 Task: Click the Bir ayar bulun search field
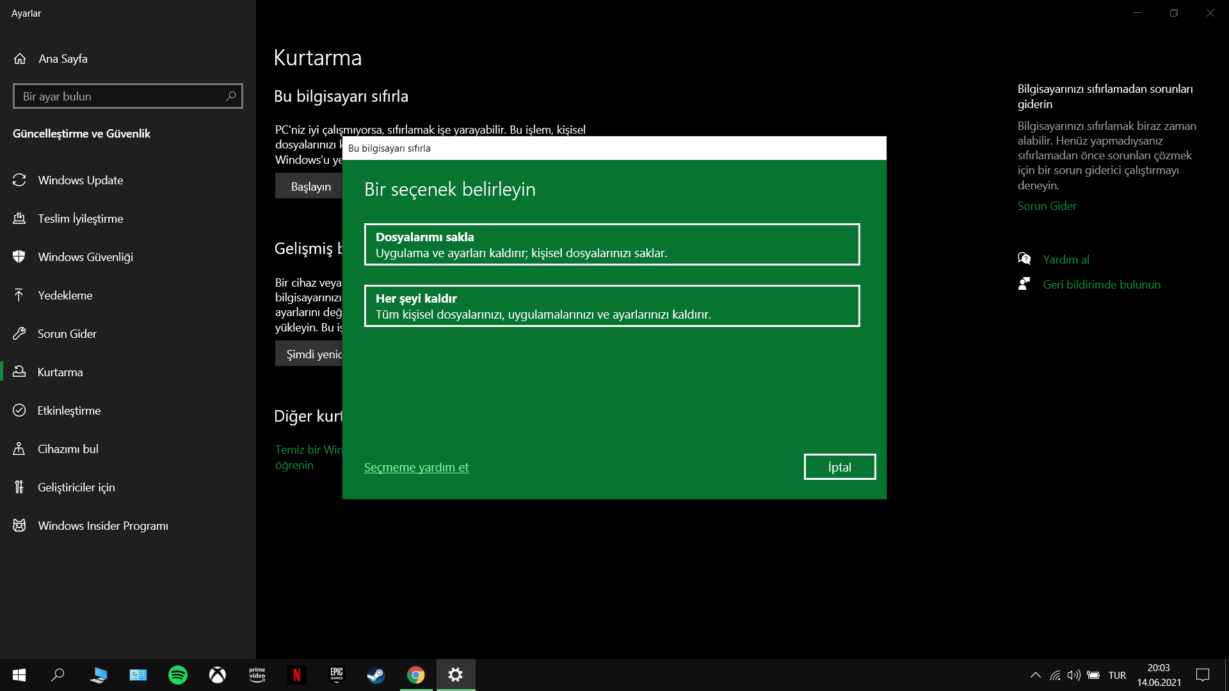122,97
